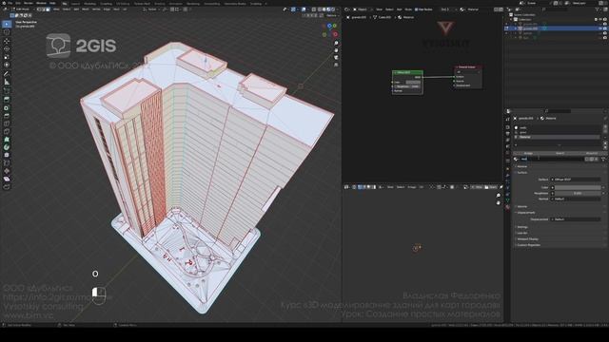609x342 pixels.
Task: Toggle viewport overlays button
Action: [x=304, y=9]
